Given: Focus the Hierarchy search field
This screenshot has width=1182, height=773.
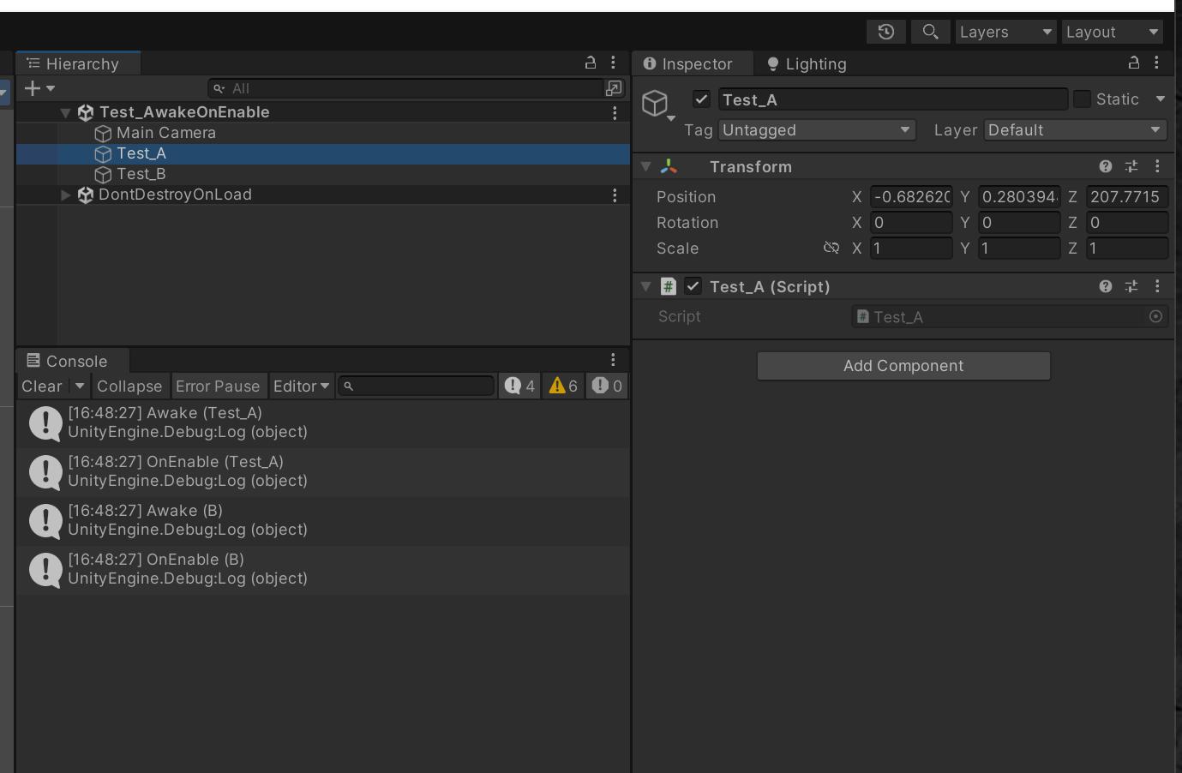Looking at the screenshot, I should [406, 88].
